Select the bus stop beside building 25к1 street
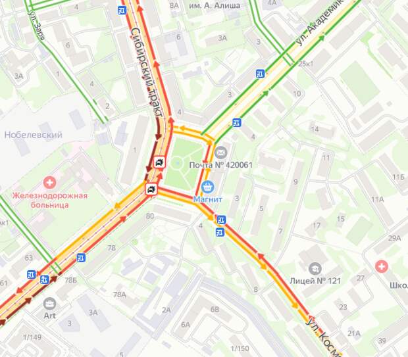The image size is (408, 357). click(260, 74)
